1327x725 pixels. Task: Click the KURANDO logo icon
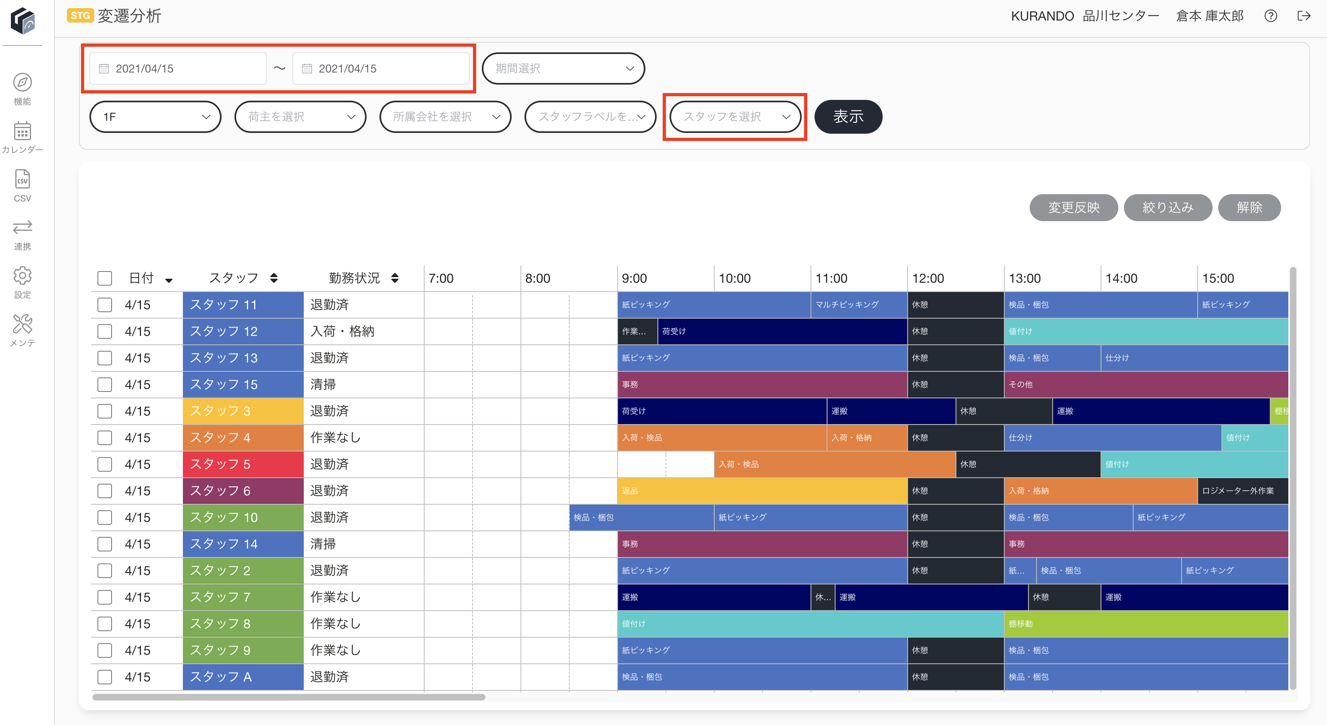tap(23, 20)
